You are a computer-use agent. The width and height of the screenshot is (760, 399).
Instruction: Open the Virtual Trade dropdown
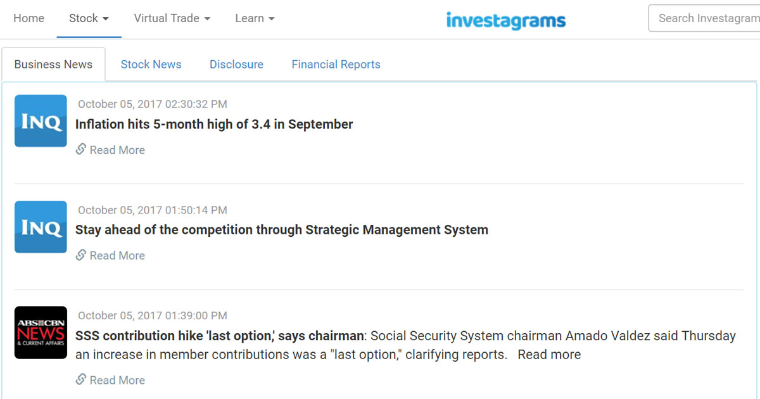pyautogui.click(x=172, y=18)
